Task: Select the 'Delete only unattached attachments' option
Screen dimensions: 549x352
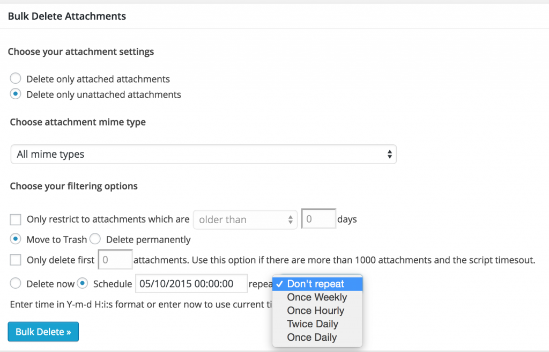Action: 15,94
